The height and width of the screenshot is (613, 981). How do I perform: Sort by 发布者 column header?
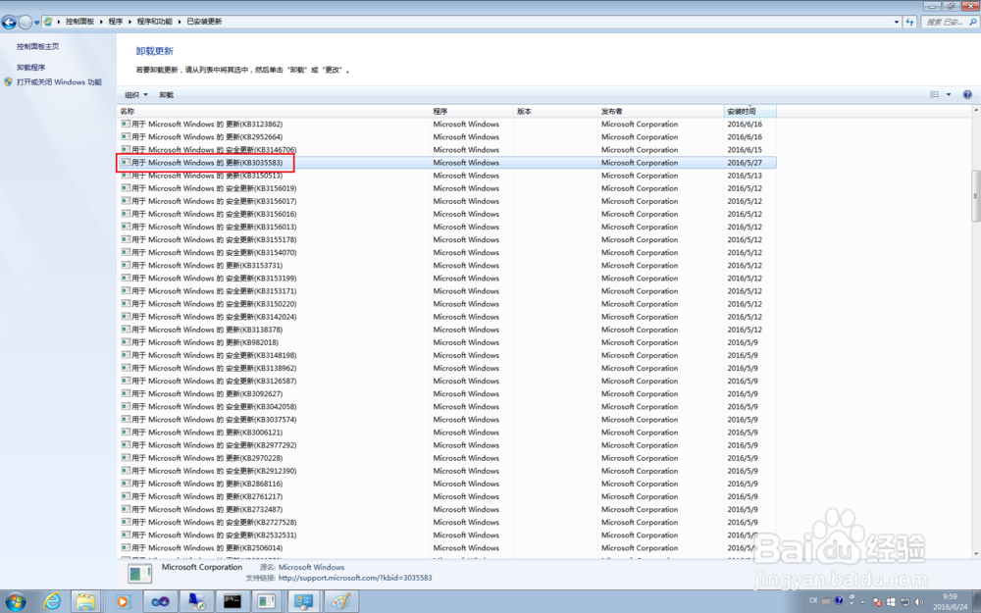(660, 112)
